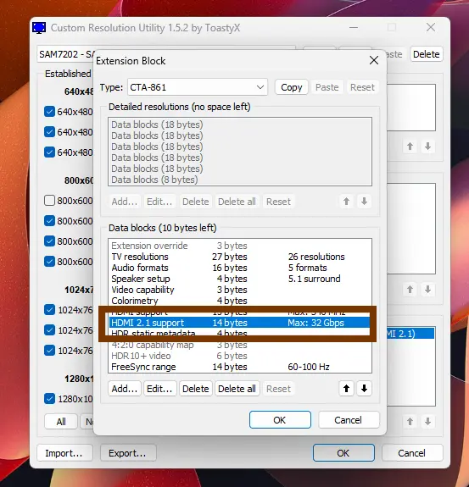
Task: Select the 4:2:0 capability map row
Action: click(x=239, y=345)
